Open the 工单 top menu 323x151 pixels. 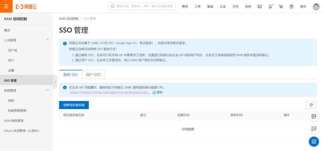(x=198, y=7)
